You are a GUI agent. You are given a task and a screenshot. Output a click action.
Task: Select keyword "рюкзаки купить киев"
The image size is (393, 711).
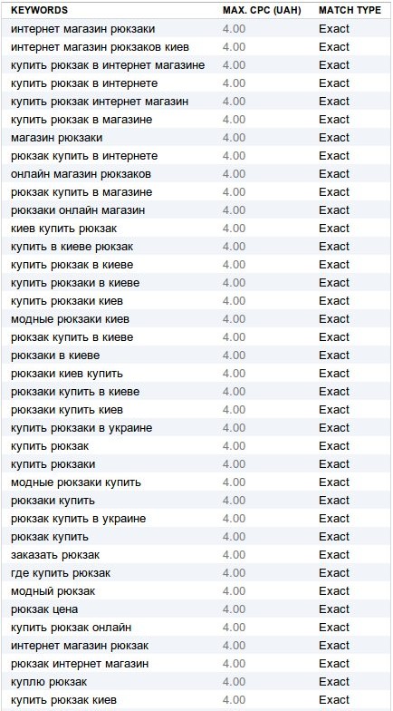click(x=67, y=410)
